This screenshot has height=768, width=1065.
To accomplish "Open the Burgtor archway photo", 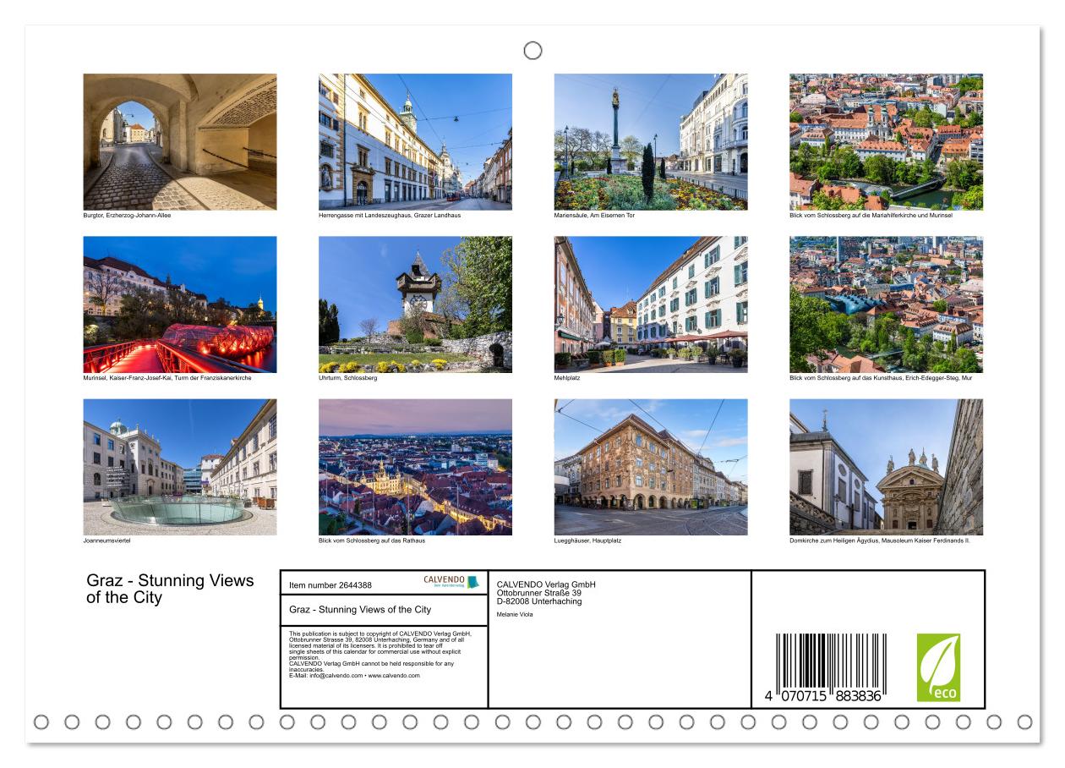I will click(180, 142).
